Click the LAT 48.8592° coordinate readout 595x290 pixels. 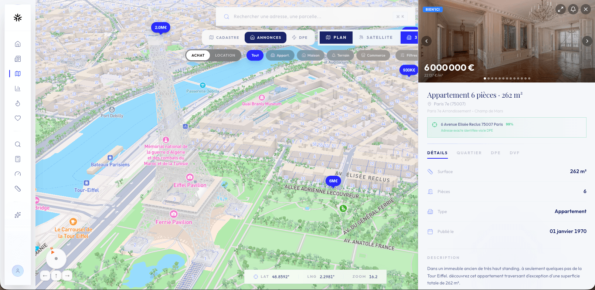[272, 277]
